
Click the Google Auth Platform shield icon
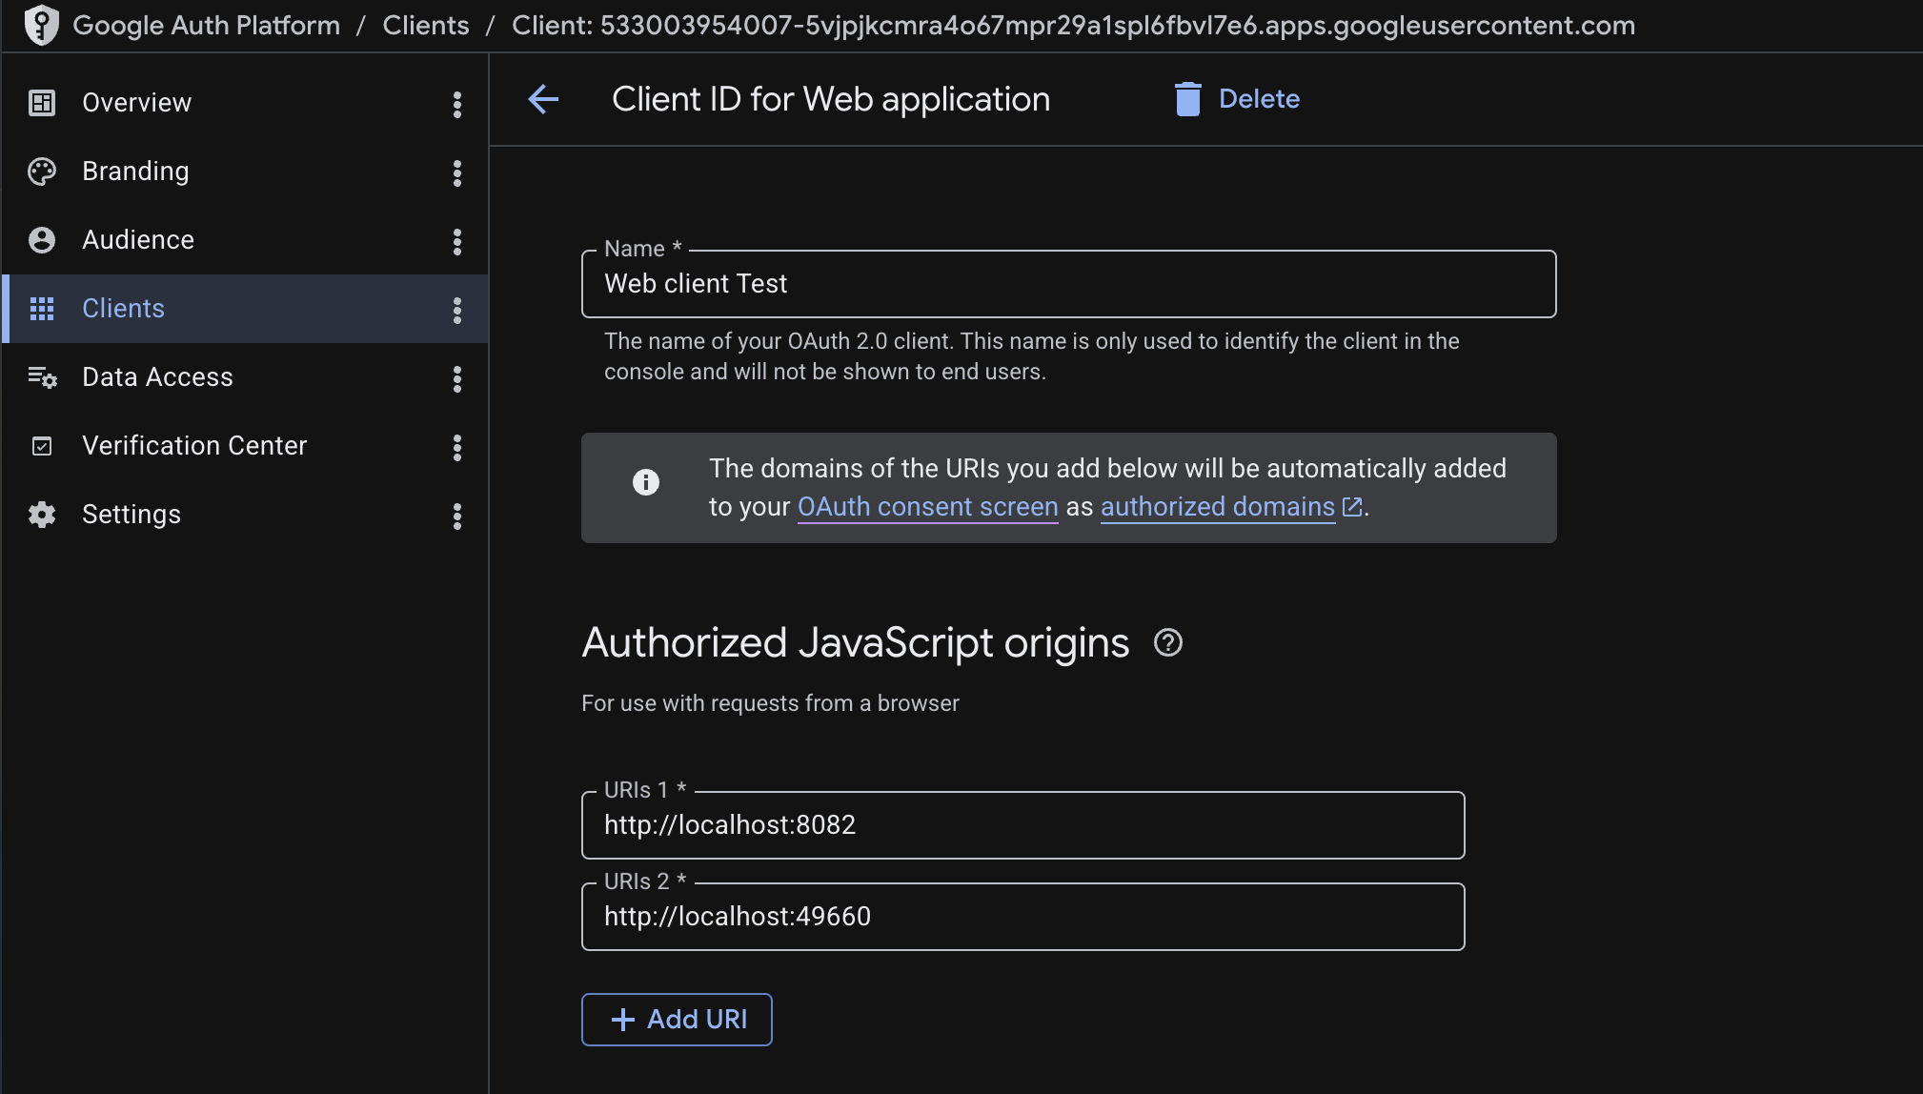coord(41,25)
